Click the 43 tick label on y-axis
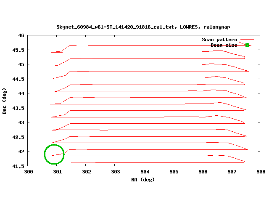Image resolution: width=269 pixels, height=202 pixels. point(21,122)
